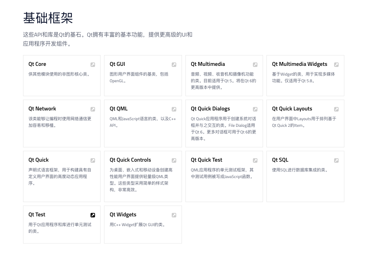Screen dimensions: 366x255
Task: Select the Qt SQL heading
Action: coord(280,160)
